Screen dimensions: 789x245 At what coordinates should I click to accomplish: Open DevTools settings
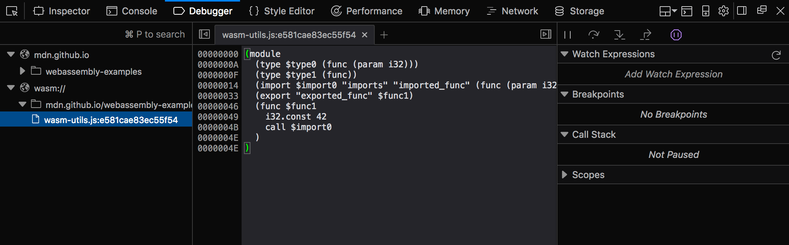point(723,11)
